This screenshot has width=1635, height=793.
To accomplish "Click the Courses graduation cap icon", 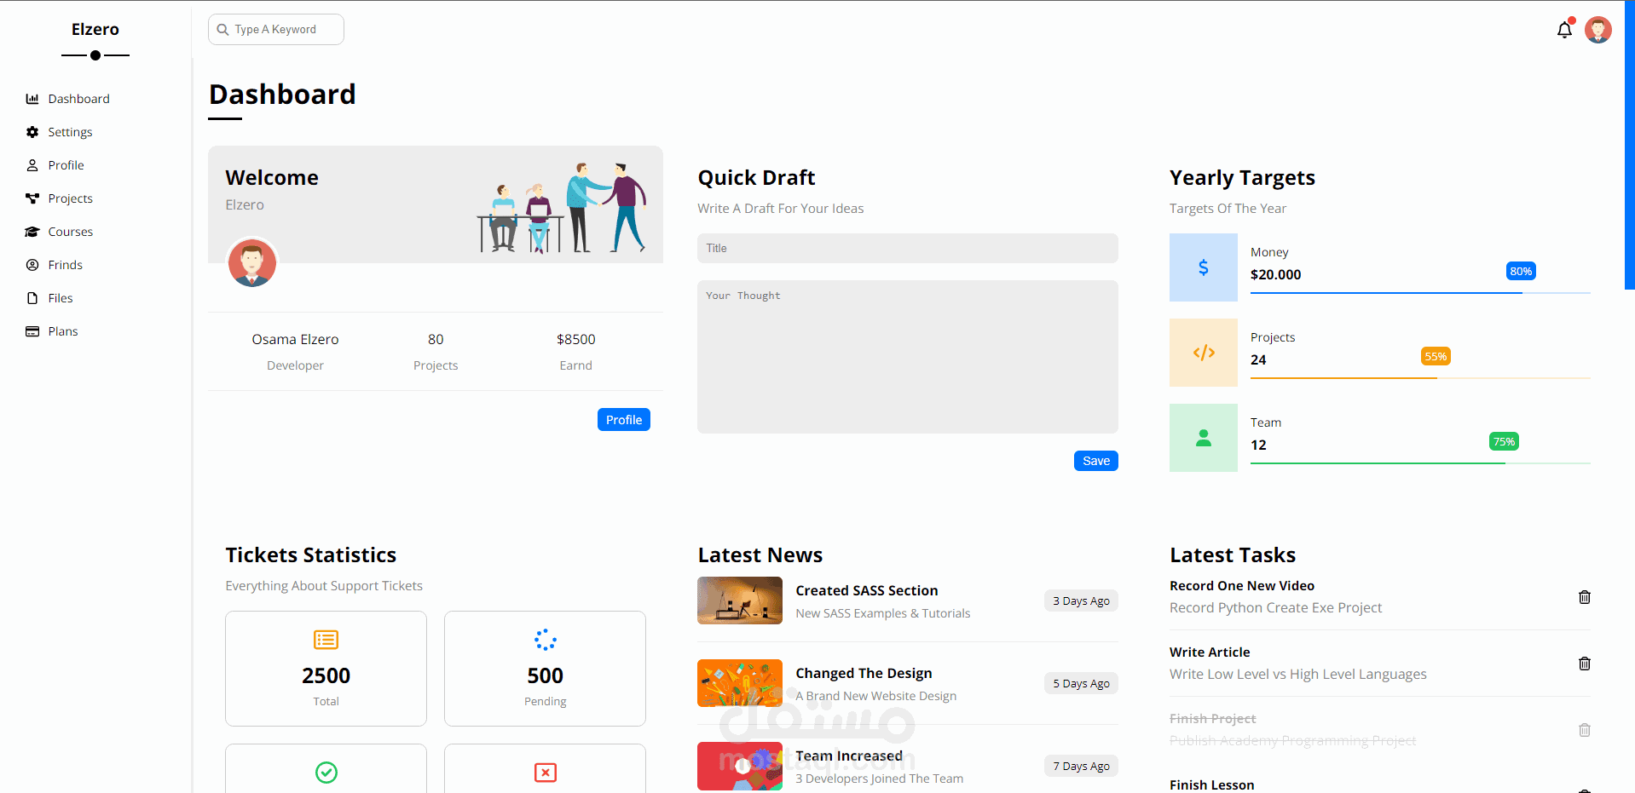I will tap(32, 232).
